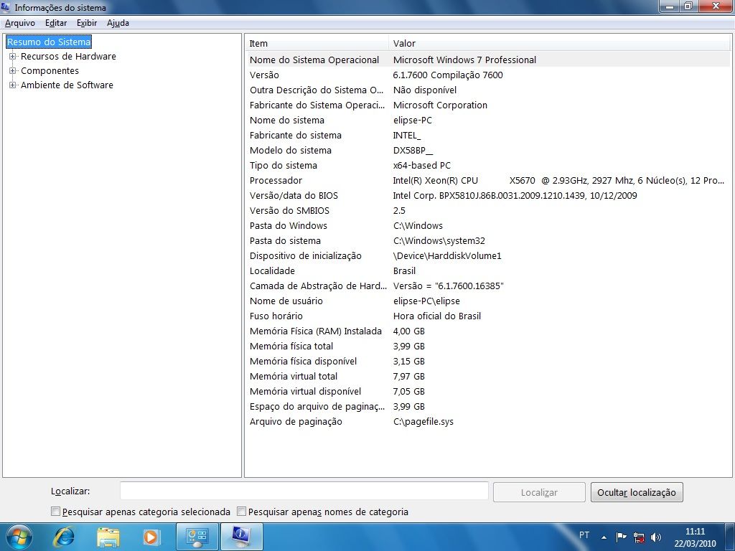Click the DX58BP__ model value
Image resolution: width=735 pixels, height=551 pixels.
(x=413, y=151)
